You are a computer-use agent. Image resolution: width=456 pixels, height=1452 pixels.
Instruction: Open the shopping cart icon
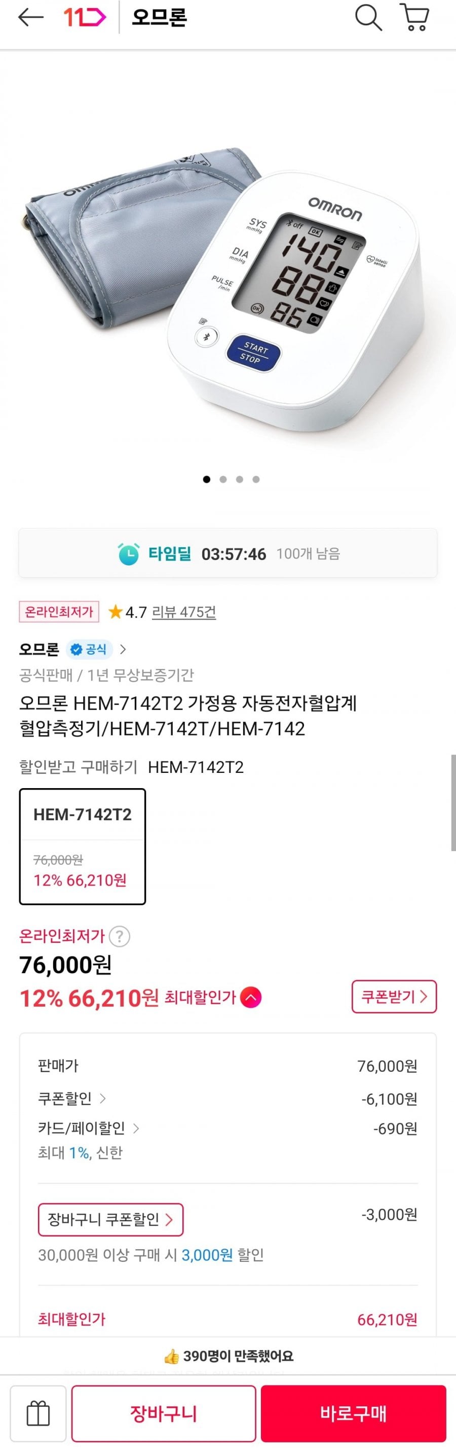tap(415, 17)
